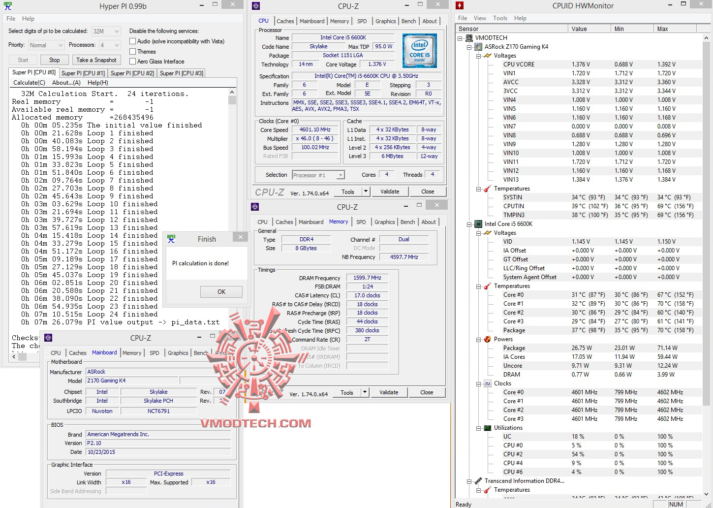713x508 pixels.
Task: Collapse the Intel Core i5 6600K node
Action: (469, 224)
